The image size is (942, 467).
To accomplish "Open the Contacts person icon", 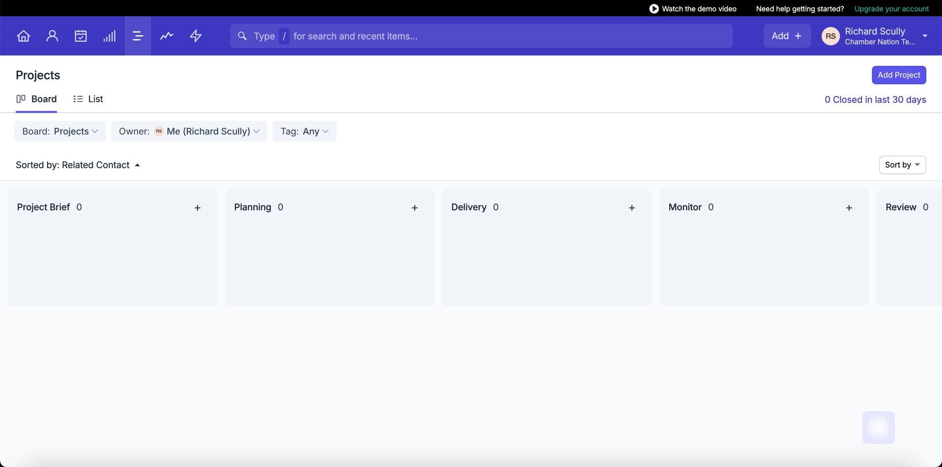I will pyautogui.click(x=52, y=36).
